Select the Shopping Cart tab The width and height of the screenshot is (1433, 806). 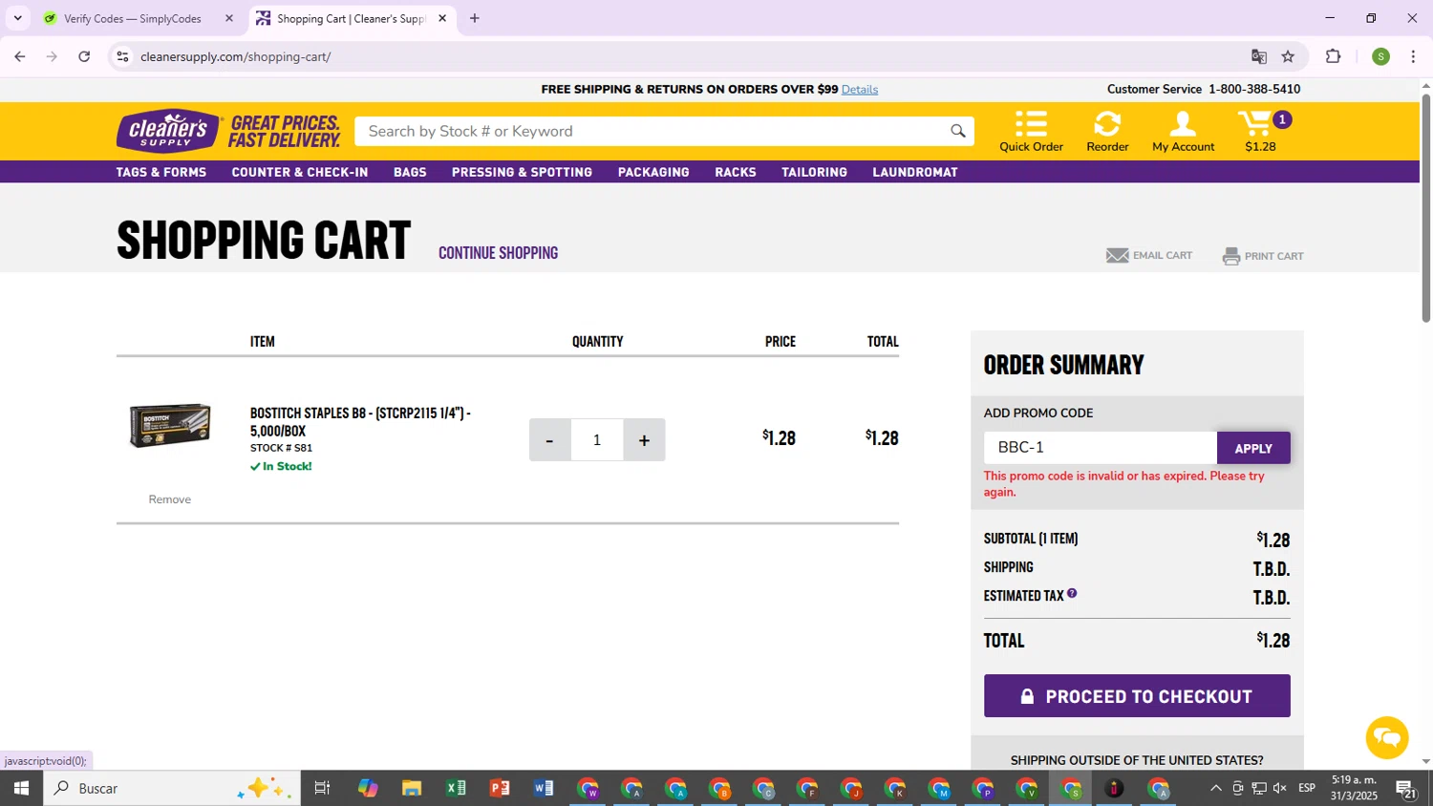pos(351,18)
